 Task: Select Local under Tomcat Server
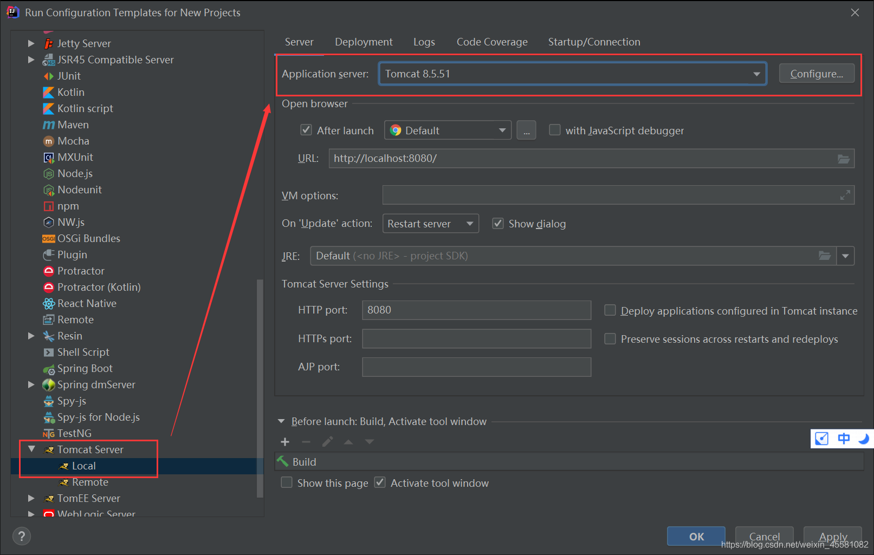pos(84,466)
